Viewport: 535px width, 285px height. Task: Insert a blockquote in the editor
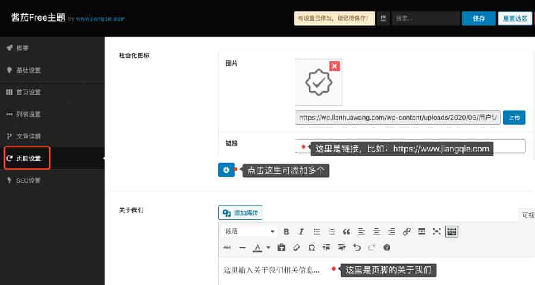tap(347, 232)
